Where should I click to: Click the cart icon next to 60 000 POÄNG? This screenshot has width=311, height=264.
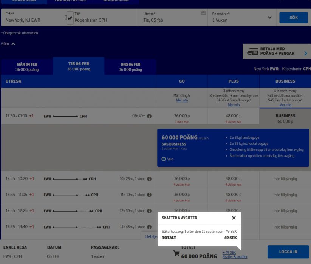[176, 254]
